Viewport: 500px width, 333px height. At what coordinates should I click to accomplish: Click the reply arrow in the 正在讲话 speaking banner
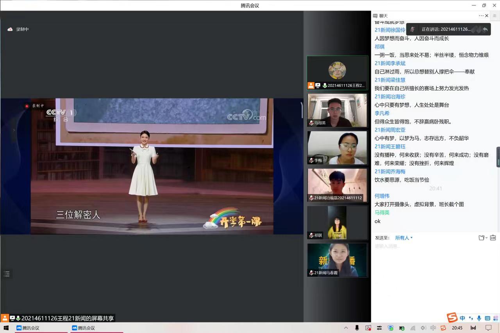[x=485, y=29]
